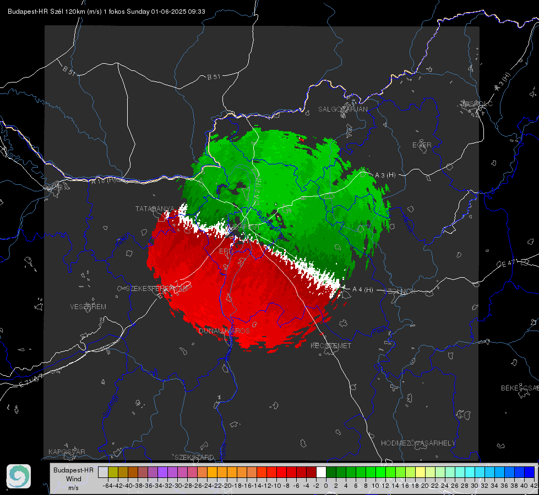Image resolution: width=539 pixels, height=495 pixels.
Task: Select the title text with date 01-06-2025 09:33
Action: (x=107, y=12)
